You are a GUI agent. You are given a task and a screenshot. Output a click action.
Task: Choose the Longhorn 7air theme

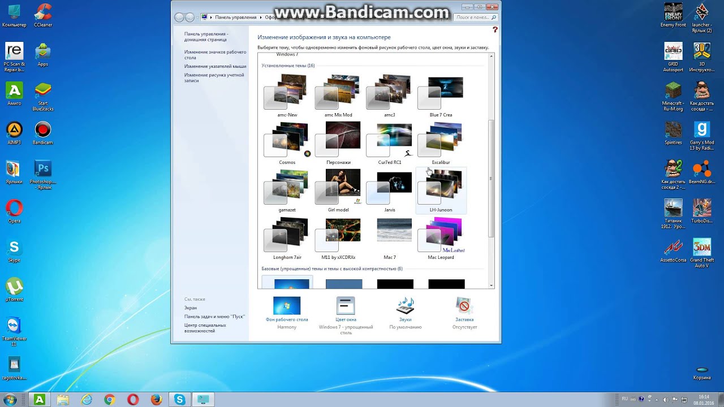[287, 238]
